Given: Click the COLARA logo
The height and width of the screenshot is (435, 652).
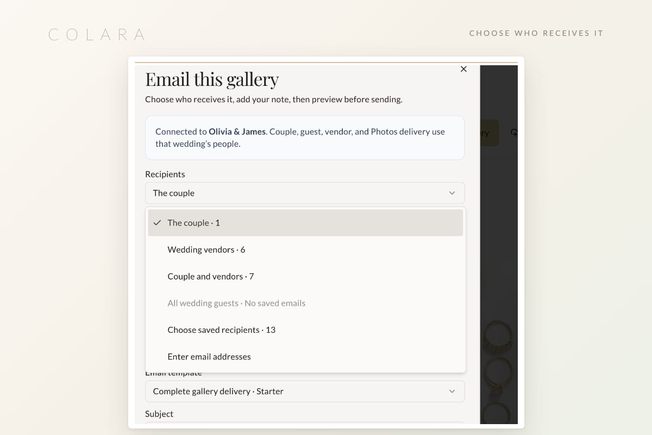Looking at the screenshot, I should click(x=97, y=35).
